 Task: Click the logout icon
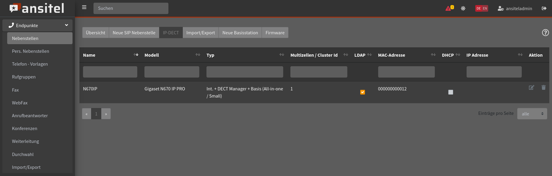[544, 8]
